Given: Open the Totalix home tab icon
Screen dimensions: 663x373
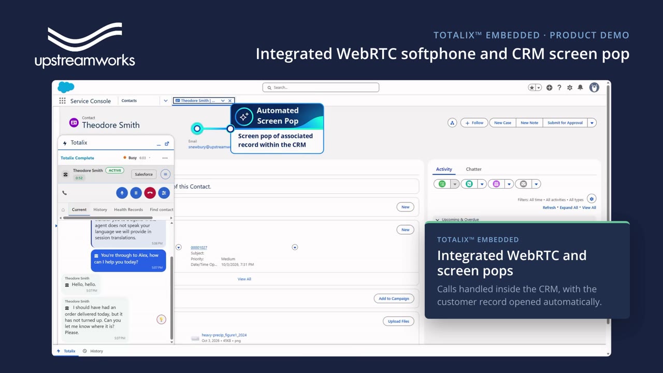Looking at the screenshot, I should 63,210.
